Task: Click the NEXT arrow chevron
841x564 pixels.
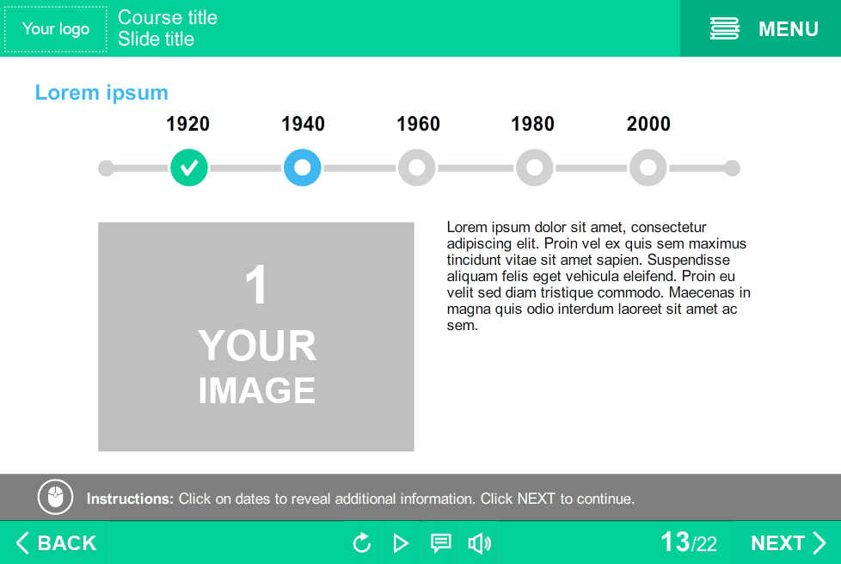Action: pos(819,543)
